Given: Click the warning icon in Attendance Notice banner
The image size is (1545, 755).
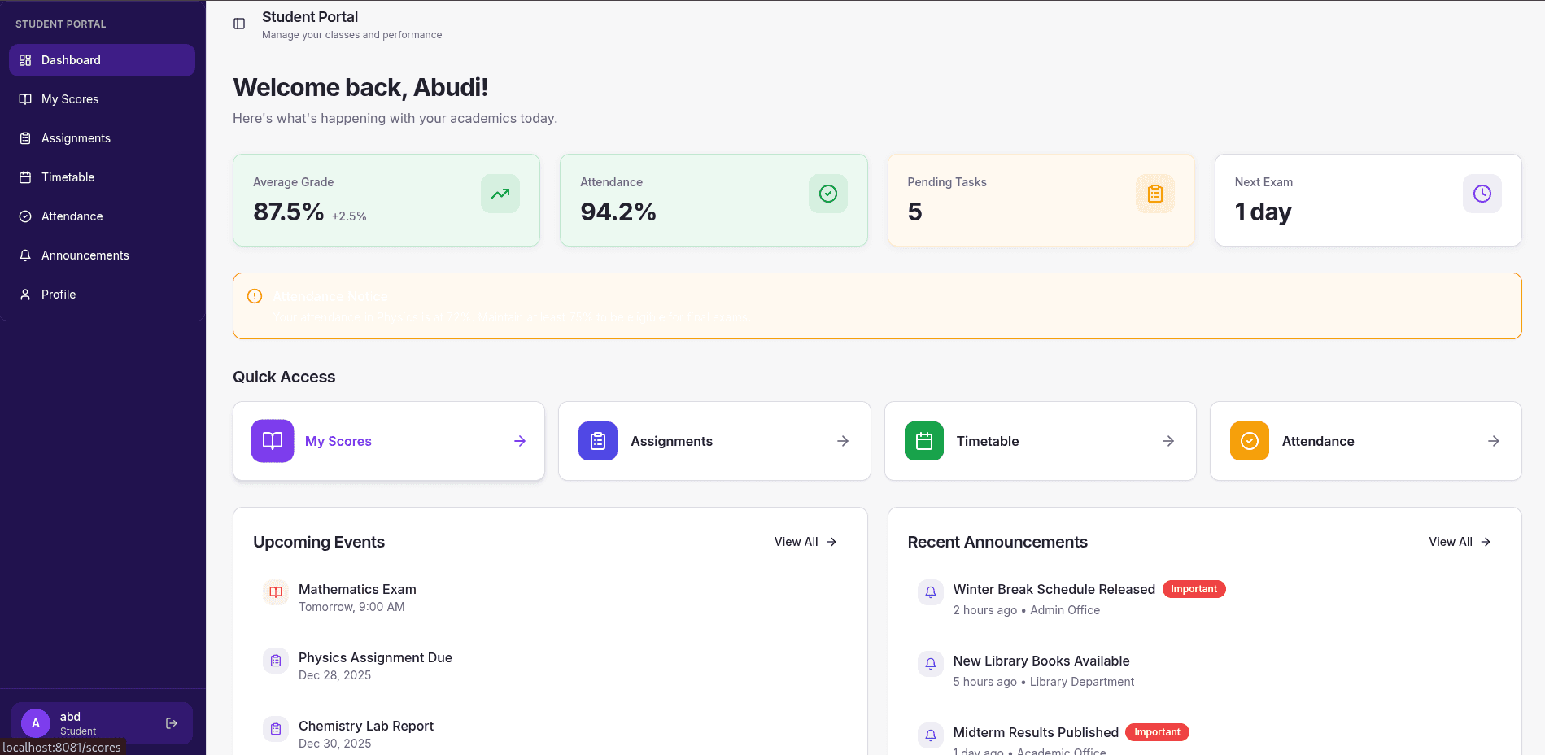Looking at the screenshot, I should pyautogui.click(x=255, y=296).
